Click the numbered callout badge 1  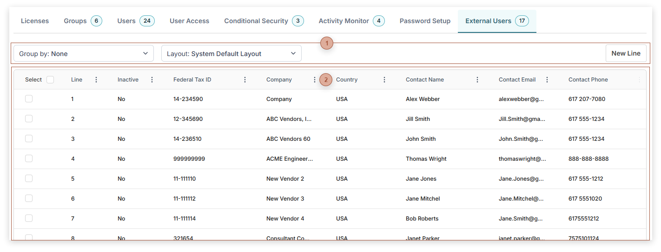327,43
